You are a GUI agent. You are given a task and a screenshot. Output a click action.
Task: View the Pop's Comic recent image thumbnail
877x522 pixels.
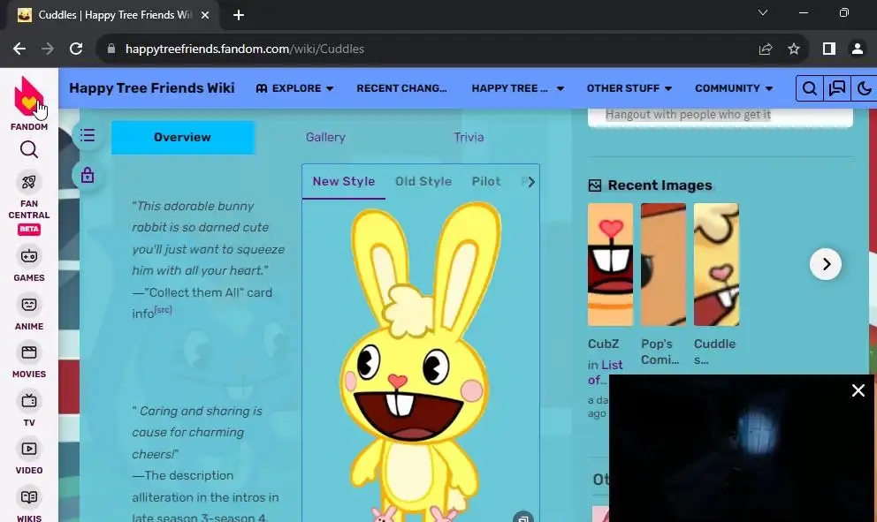pos(663,264)
